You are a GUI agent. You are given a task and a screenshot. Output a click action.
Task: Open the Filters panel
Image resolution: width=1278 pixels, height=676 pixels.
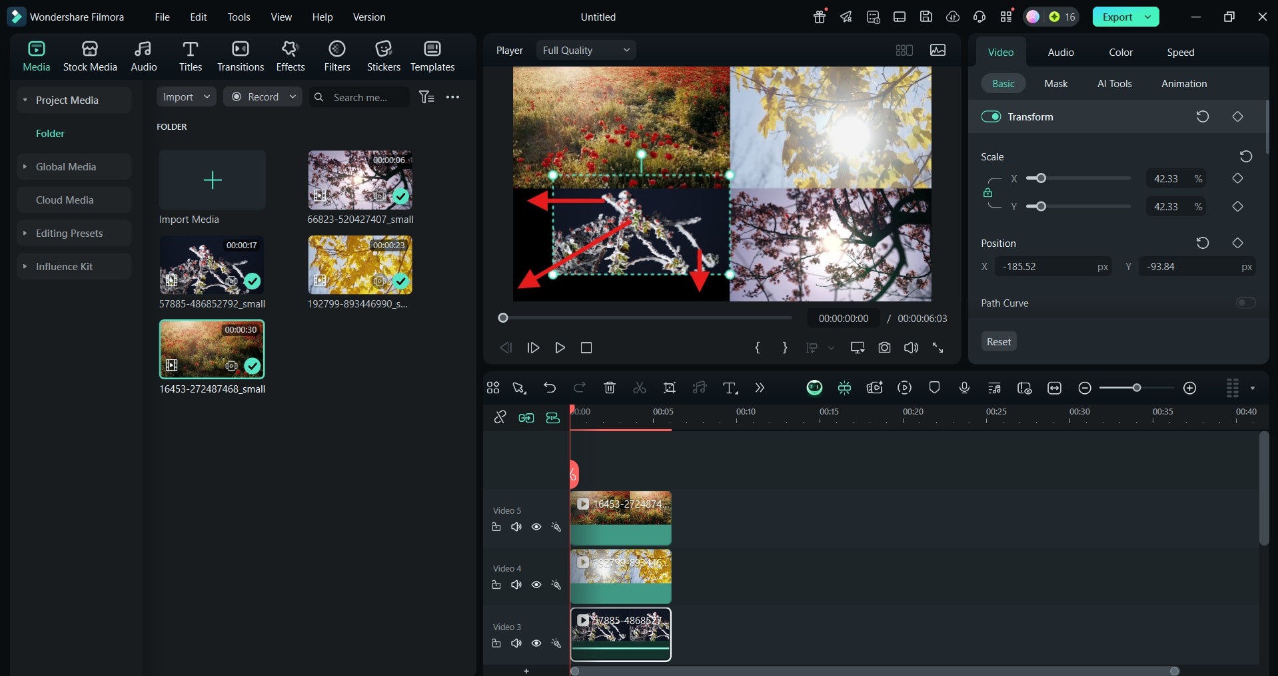(337, 56)
